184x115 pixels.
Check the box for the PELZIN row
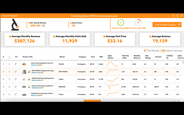click(x=9, y=64)
